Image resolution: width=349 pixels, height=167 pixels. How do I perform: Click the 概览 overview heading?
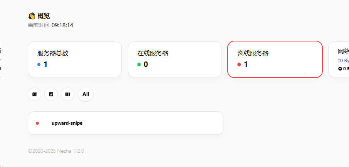[x=44, y=16]
